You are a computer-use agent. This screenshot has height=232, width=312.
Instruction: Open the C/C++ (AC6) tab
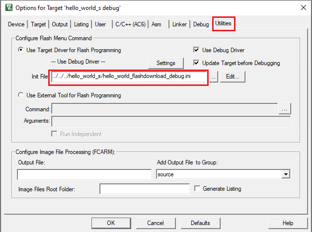coord(130,24)
